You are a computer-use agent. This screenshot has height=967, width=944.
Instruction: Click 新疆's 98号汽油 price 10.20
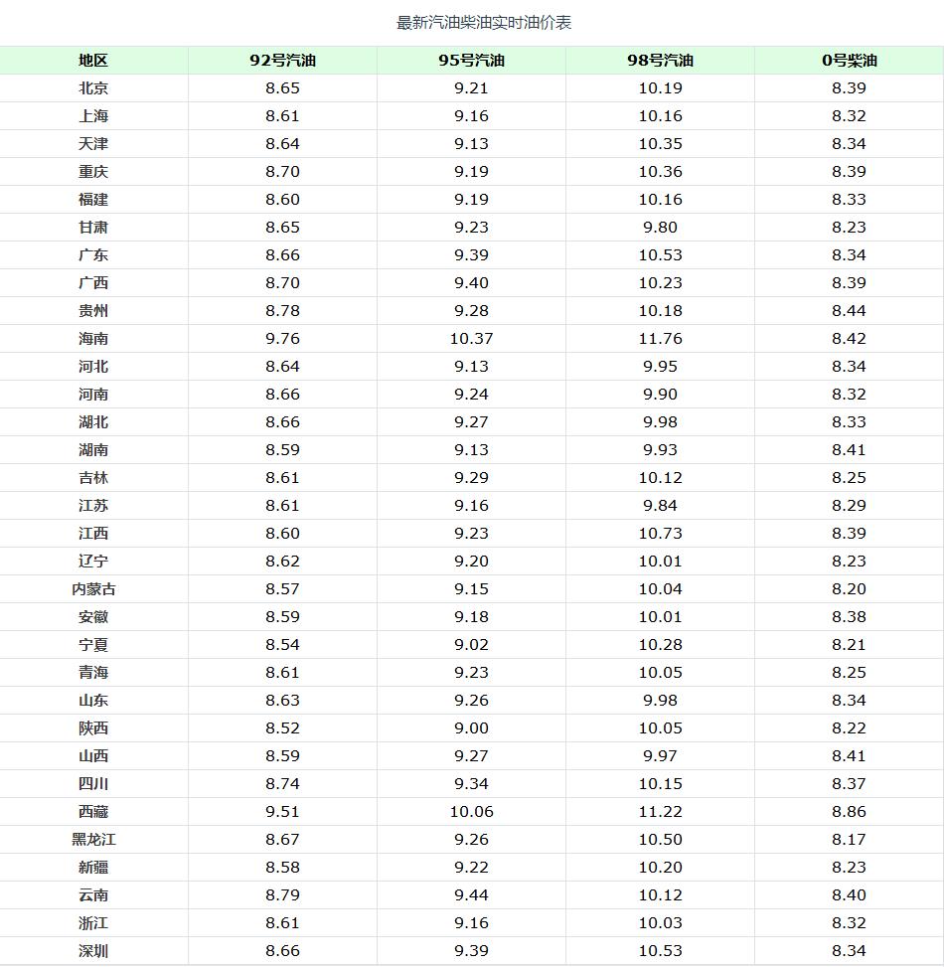(x=660, y=868)
